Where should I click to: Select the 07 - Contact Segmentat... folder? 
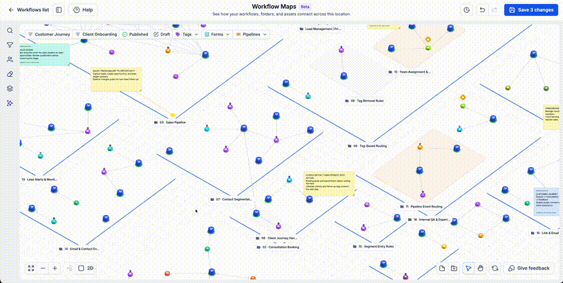tap(231, 200)
